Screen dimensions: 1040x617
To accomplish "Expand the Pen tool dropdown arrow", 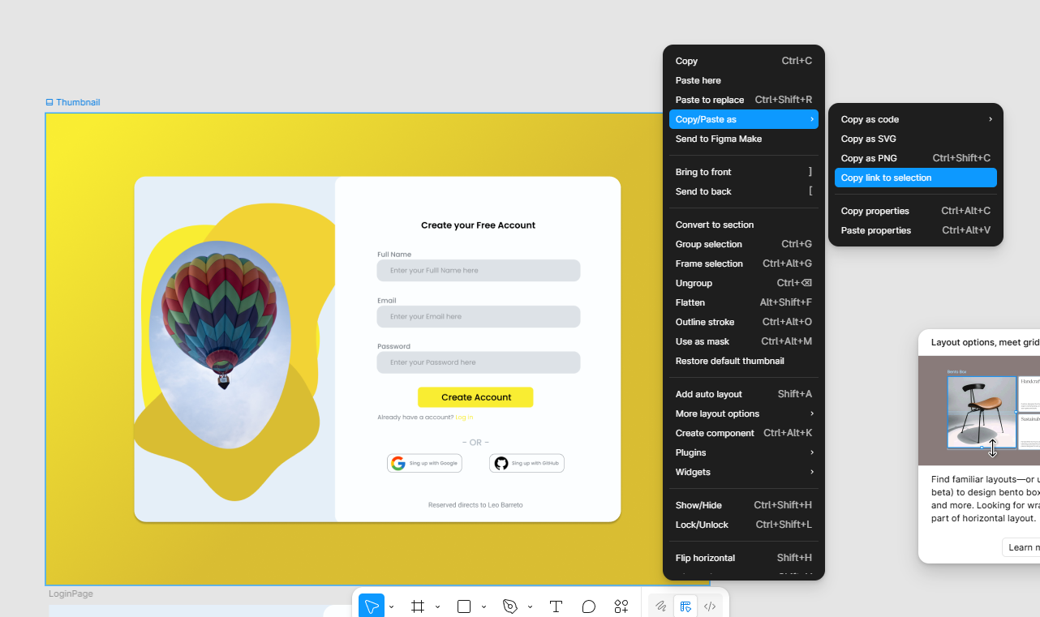I will coord(531,606).
